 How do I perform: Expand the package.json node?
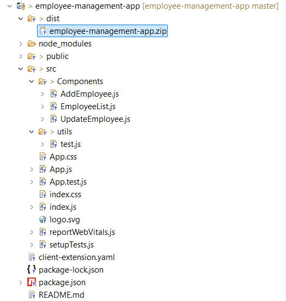click(21, 282)
